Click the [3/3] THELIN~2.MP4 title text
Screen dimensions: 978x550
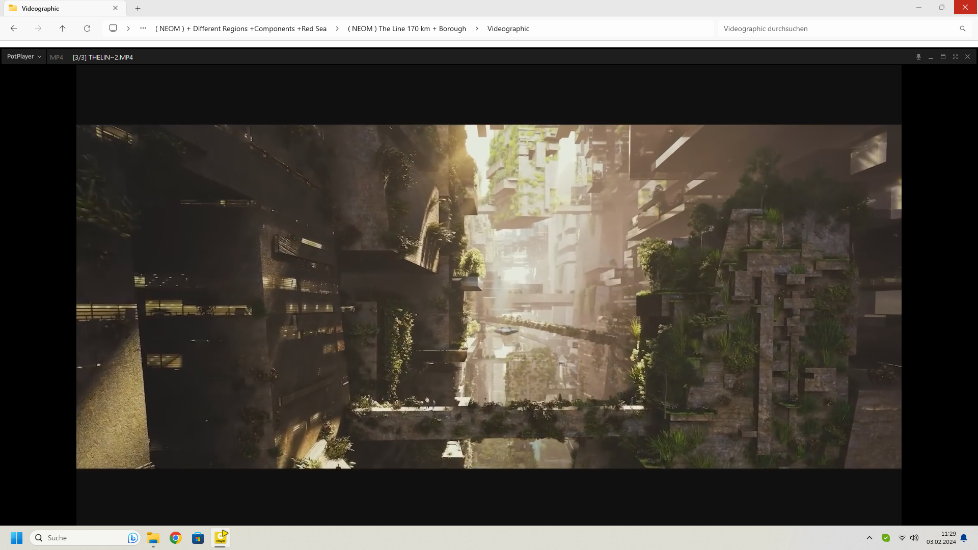click(x=103, y=57)
